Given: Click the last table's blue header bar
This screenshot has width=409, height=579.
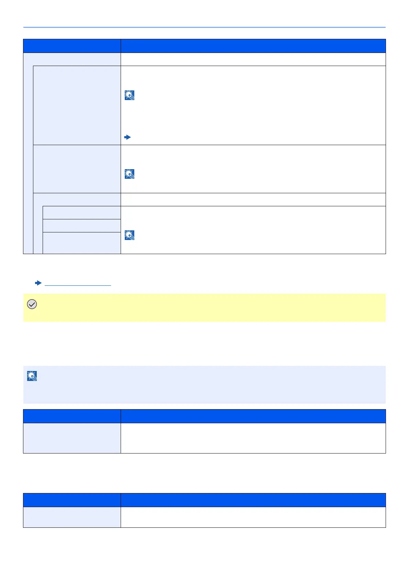Looking at the screenshot, I should [x=204, y=500].
